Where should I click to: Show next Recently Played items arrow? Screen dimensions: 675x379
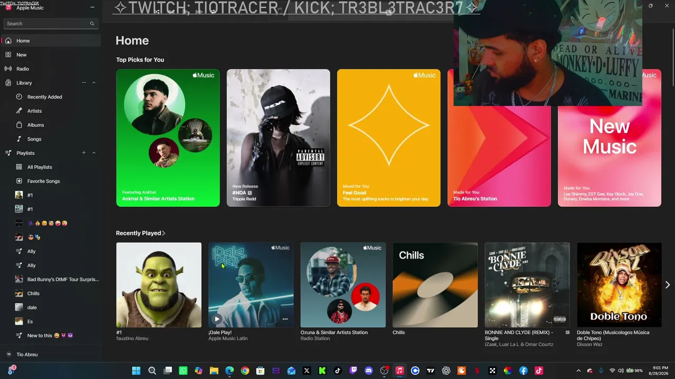(x=668, y=285)
